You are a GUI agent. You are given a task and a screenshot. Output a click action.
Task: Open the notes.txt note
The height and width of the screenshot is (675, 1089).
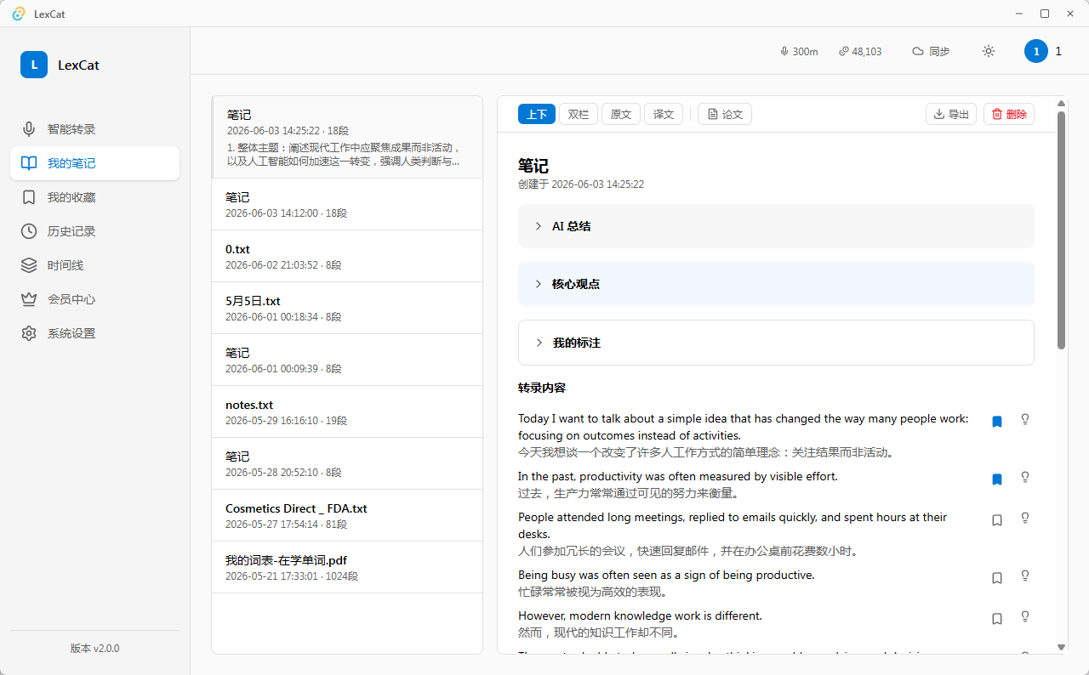click(x=347, y=411)
